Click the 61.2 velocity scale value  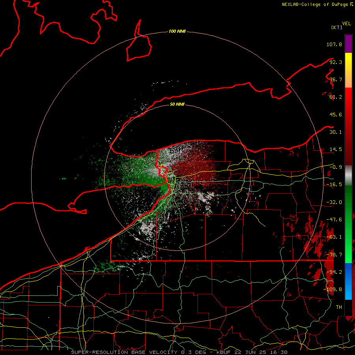click(336, 97)
